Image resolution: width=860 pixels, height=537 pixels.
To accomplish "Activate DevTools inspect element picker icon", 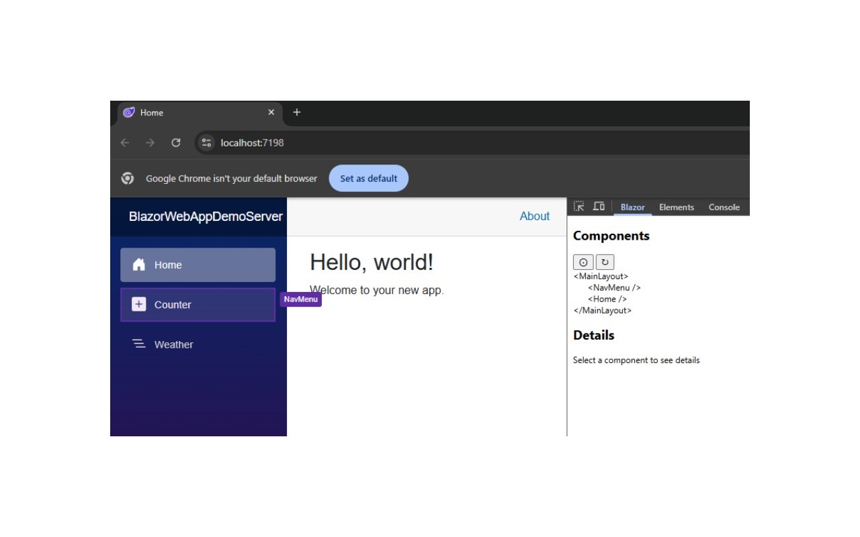I will point(579,207).
